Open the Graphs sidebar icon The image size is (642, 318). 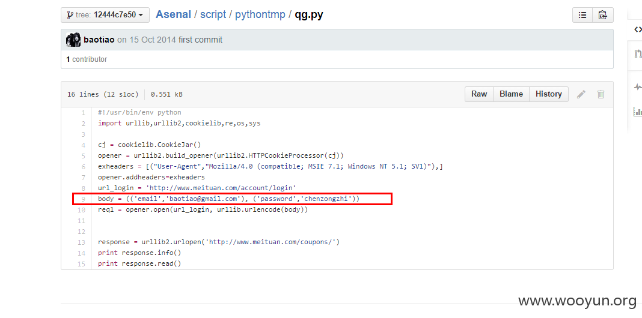[x=638, y=111]
